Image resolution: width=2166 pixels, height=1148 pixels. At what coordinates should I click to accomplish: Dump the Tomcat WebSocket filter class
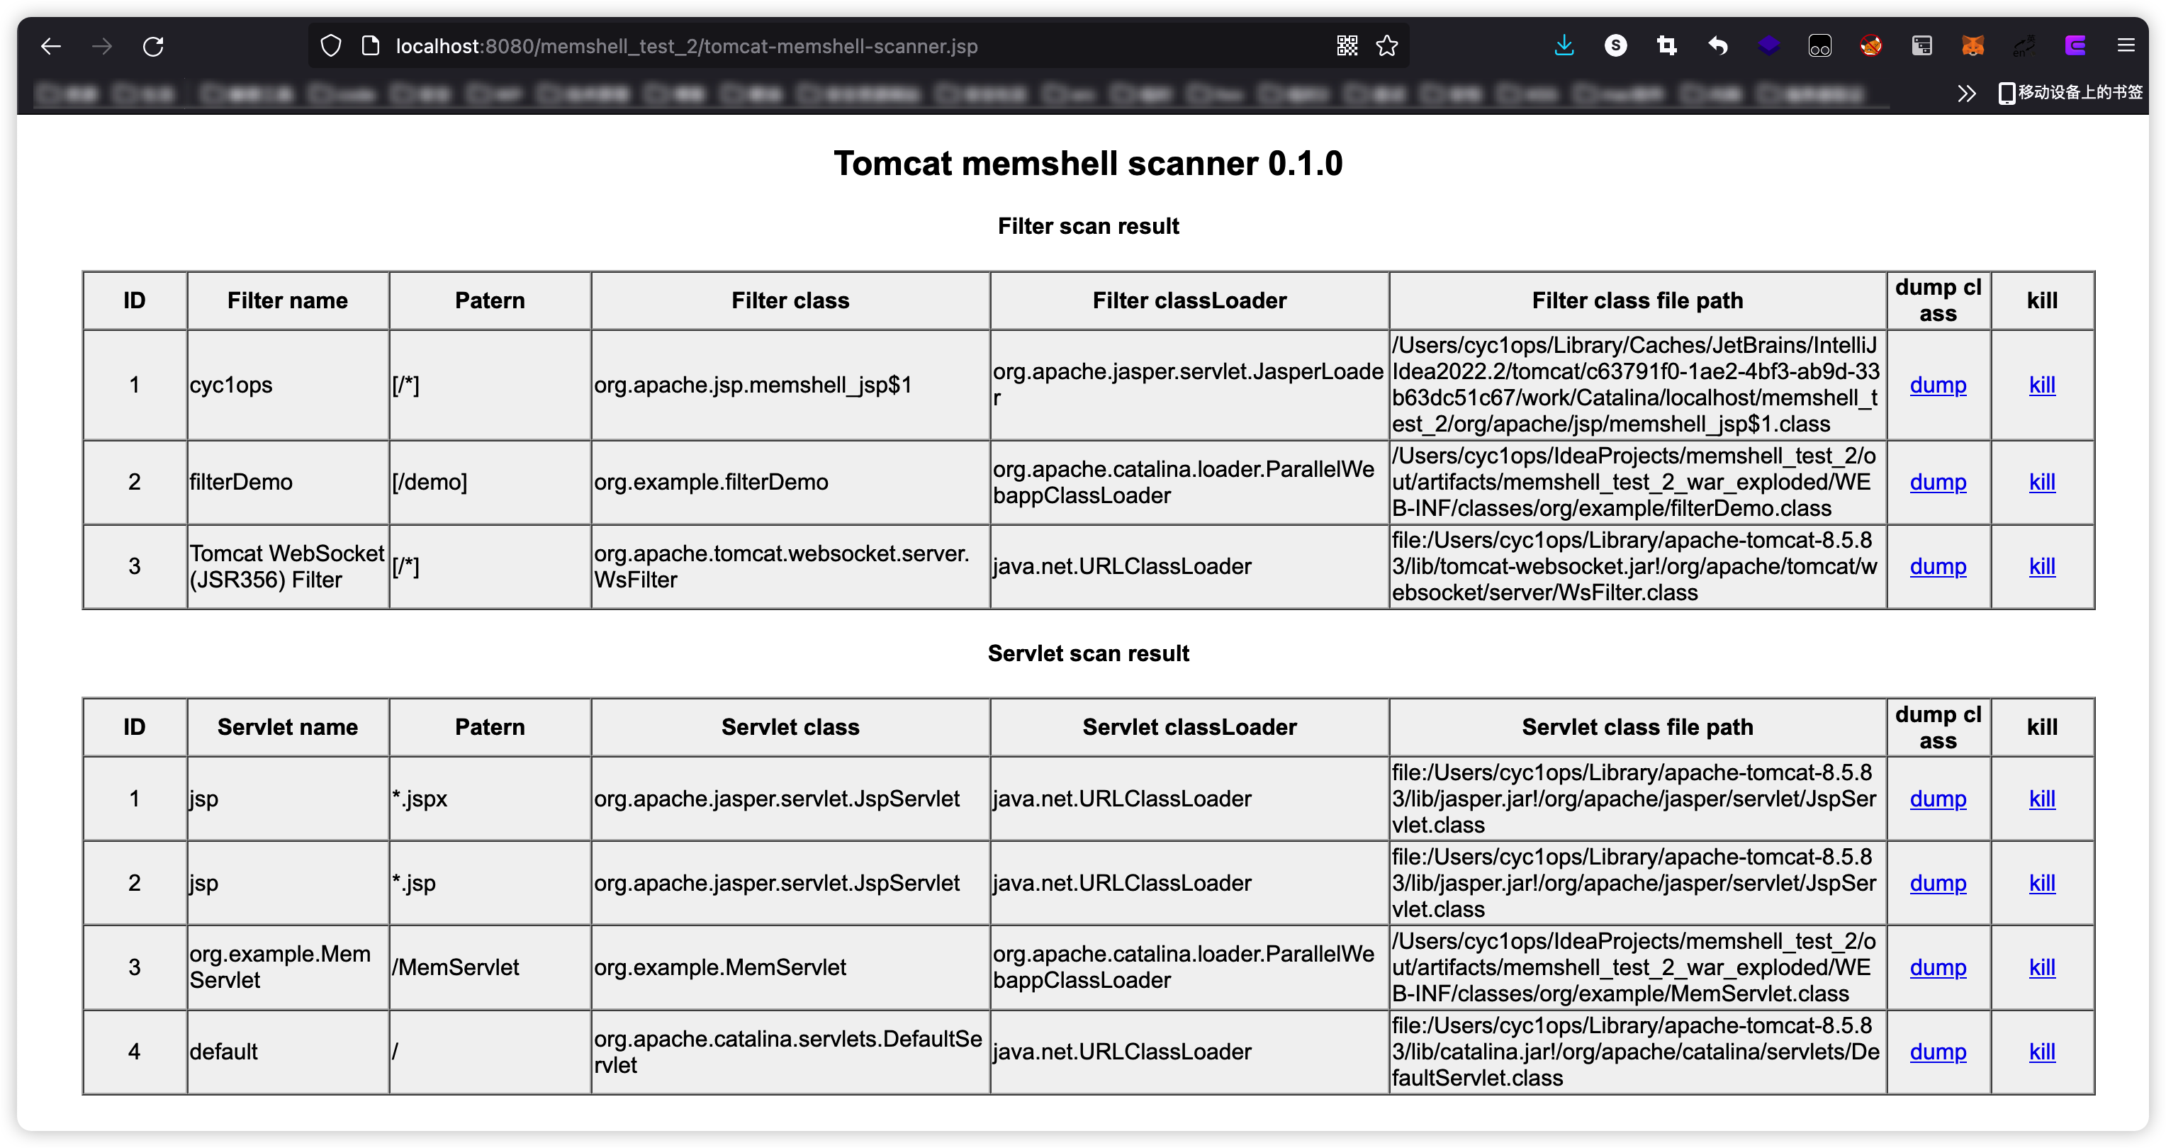(x=1937, y=566)
